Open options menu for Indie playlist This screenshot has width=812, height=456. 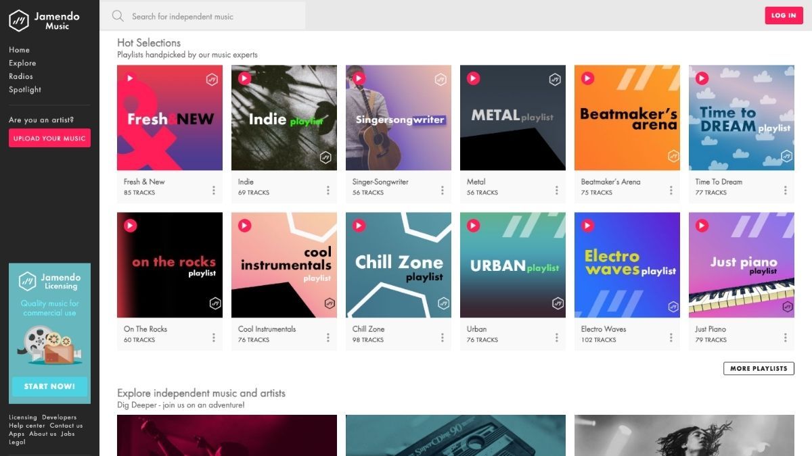328,191
